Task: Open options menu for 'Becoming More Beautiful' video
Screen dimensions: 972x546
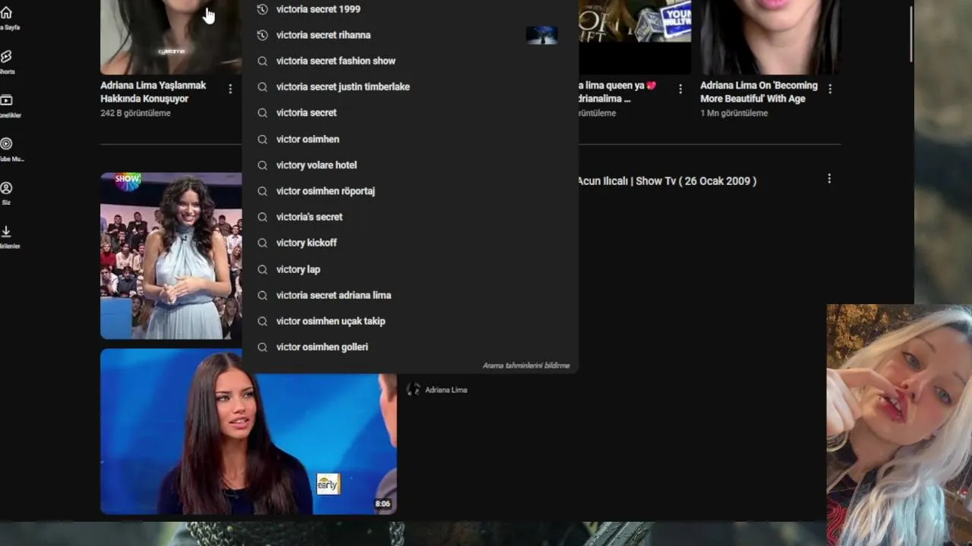Action: pos(829,89)
